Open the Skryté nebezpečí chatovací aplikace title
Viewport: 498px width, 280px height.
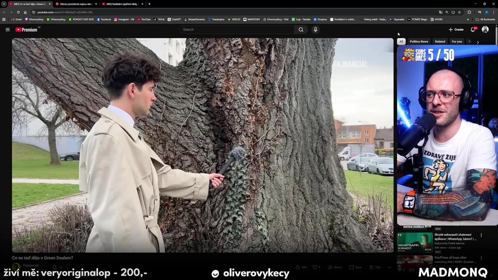point(456,237)
